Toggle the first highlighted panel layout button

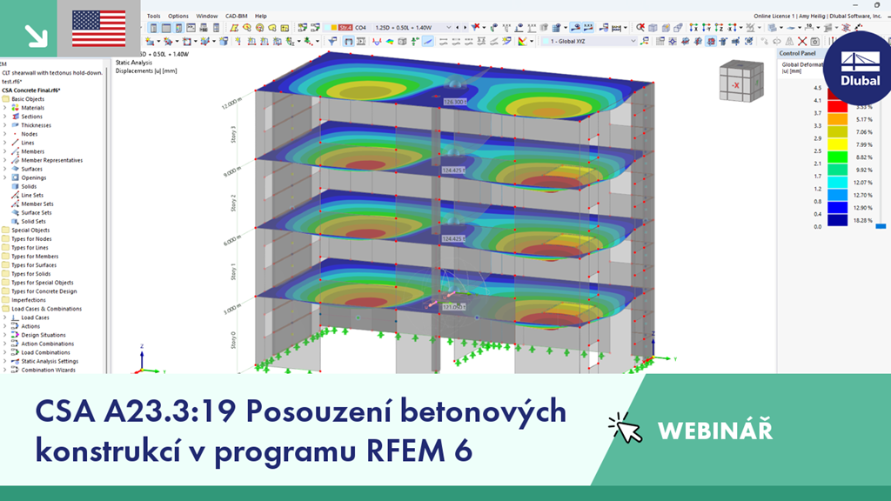tap(153, 27)
